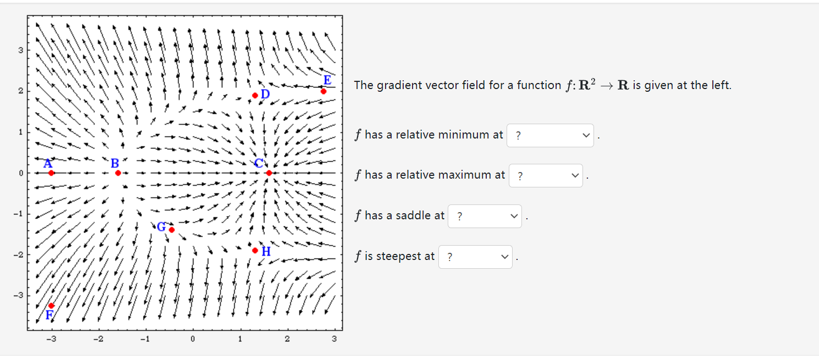
Task: Click the 'f is steepest at' text
Action: tap(394, 256)
